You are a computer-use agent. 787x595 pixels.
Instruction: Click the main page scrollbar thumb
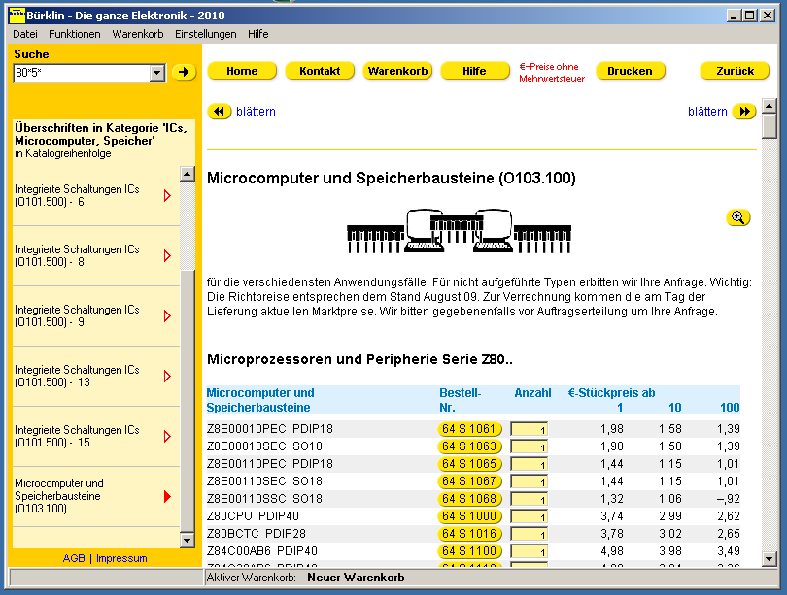770,126
